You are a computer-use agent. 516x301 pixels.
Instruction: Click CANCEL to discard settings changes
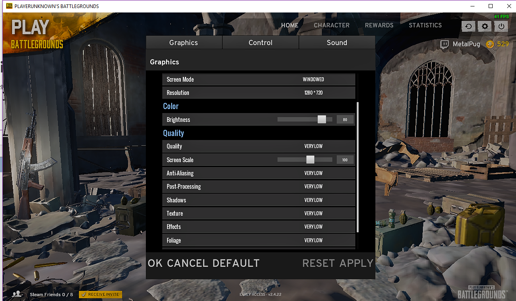tap(187, 264)
